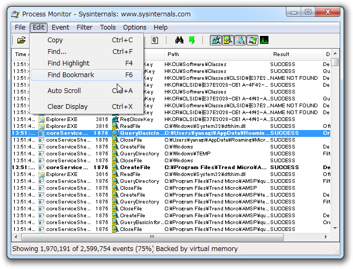
Task: Open the Event menu
Action: pos(60,27)
